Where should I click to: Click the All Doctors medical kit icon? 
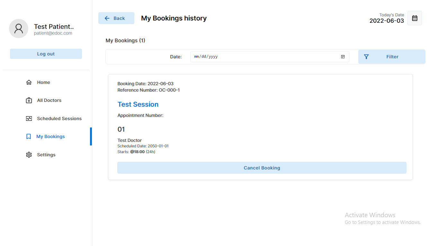pyautogui.click(x=29, y=100)
